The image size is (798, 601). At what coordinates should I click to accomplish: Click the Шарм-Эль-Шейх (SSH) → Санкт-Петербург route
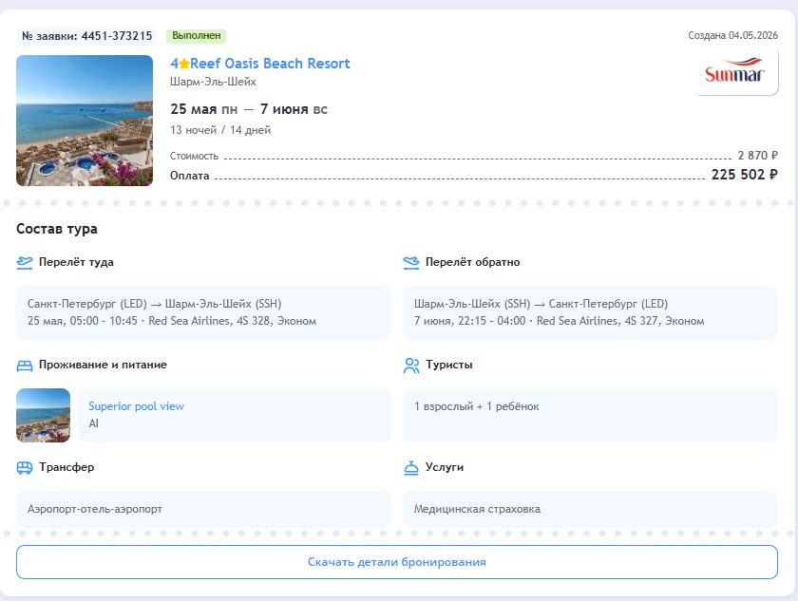541,304
